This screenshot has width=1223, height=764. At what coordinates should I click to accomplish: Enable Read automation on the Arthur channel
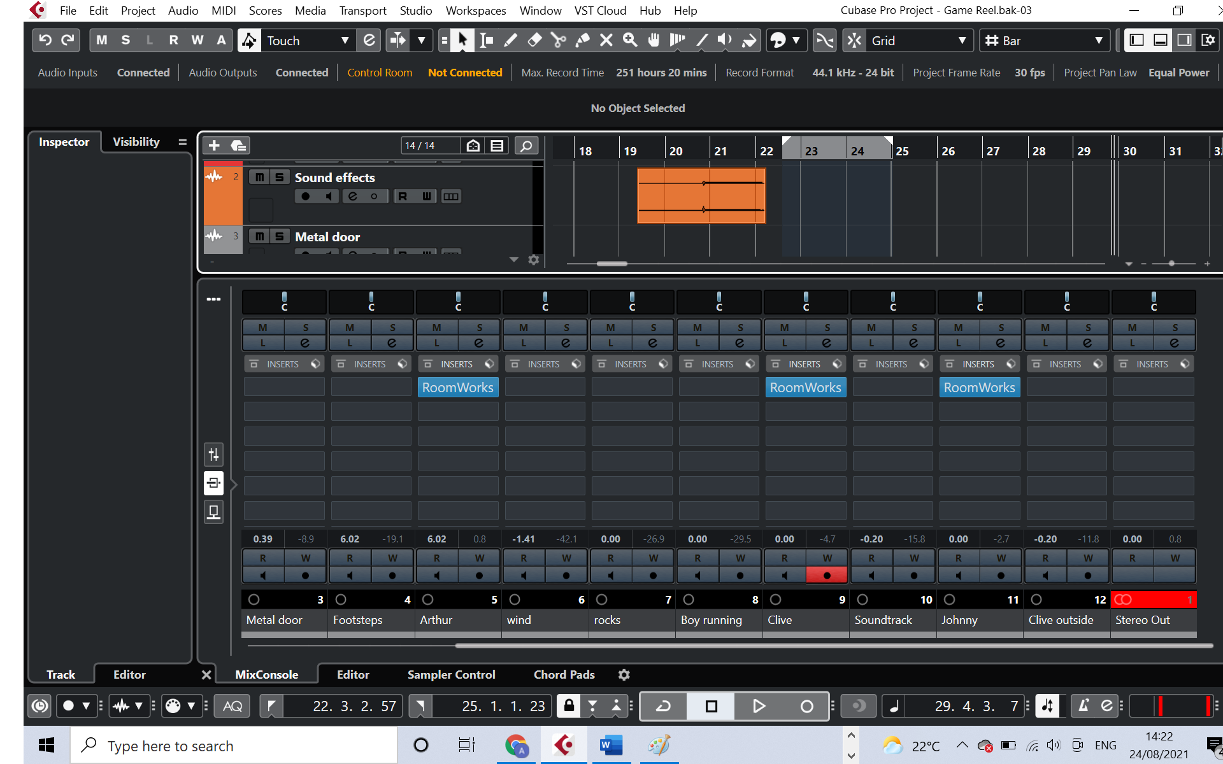pyautogui.click(x=437, y=558)
